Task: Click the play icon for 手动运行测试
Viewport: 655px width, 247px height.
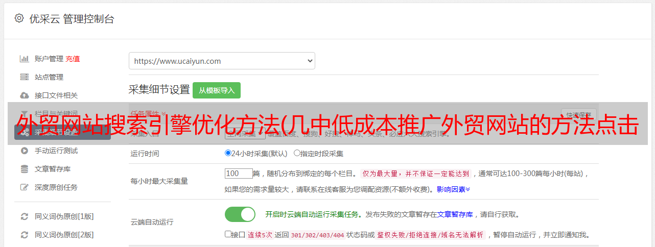Action: point(24,151)
